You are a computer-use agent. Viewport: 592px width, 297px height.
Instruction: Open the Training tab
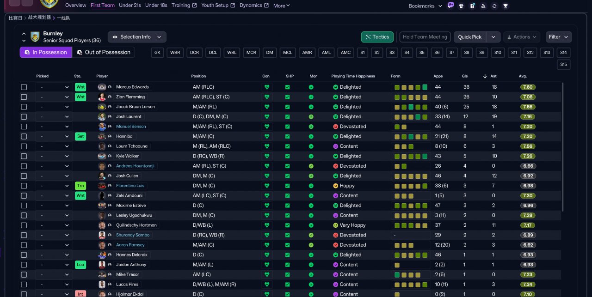coord(184,6)
